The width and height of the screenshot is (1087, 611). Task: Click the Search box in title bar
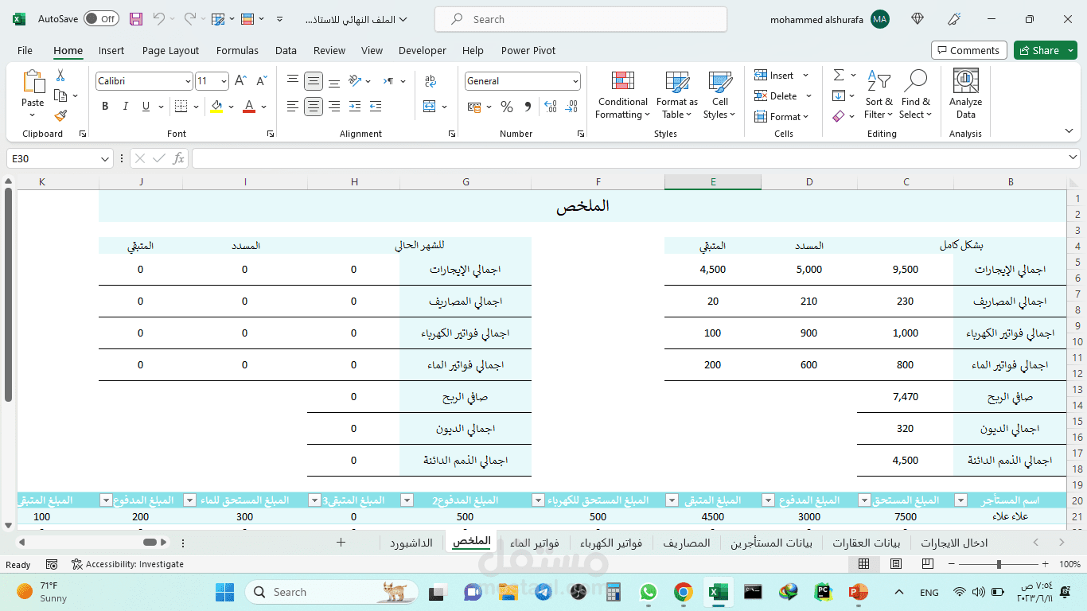[x=581, y=19]
